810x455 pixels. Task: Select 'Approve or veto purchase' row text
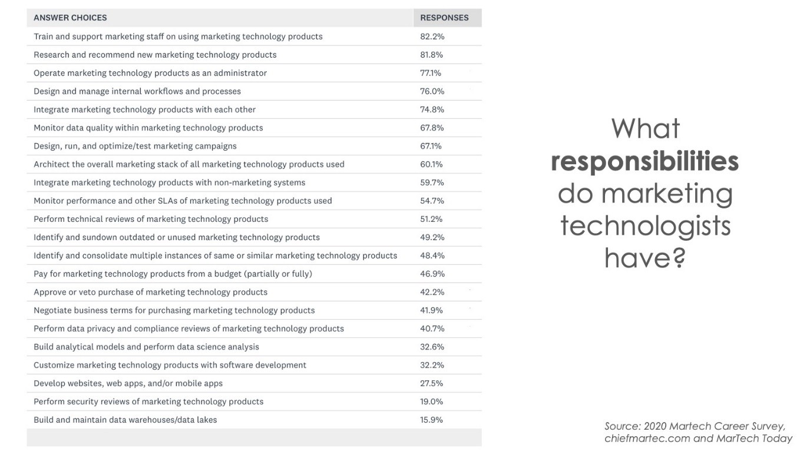coord(150,292)
